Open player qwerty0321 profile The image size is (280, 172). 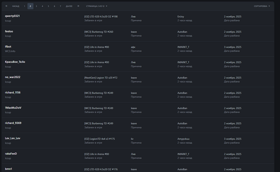12,16
